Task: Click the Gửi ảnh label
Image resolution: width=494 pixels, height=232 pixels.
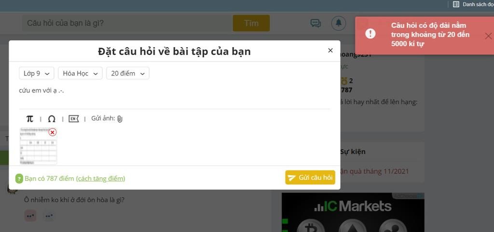Action: pyautogui.click(x=103, y=118)
